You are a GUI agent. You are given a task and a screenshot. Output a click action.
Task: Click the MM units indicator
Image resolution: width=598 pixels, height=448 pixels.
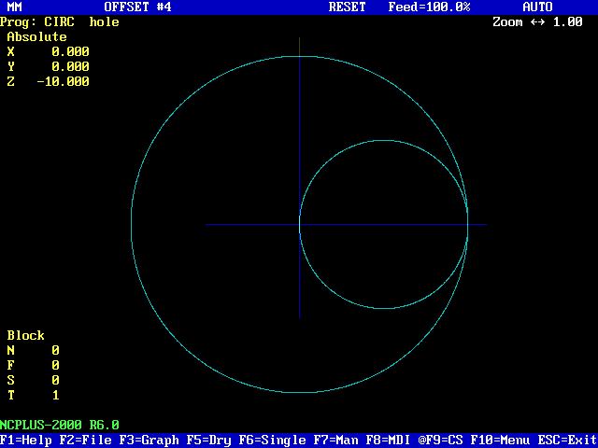pyautogui.click(x=15, y=7)
